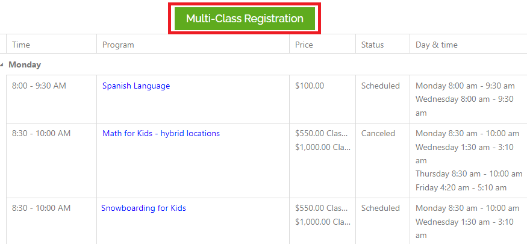
Task: Click Math for Kids $1,000.00 price entry
Action: tap(323, 147)
